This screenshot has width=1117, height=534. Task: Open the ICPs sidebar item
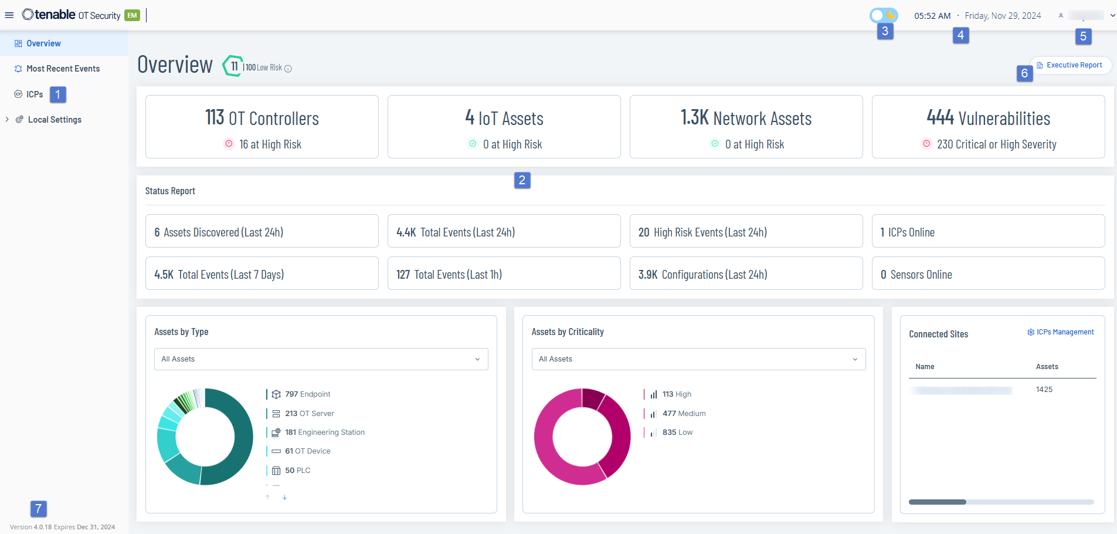[x=35, y=94]
